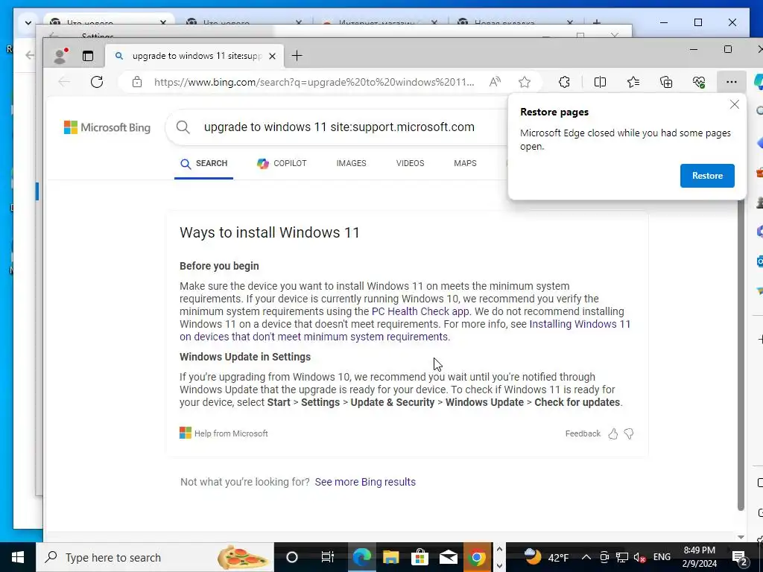Open the Edge profile icon
This screenshot has height=572, width=763.
[x=60, y=56]
